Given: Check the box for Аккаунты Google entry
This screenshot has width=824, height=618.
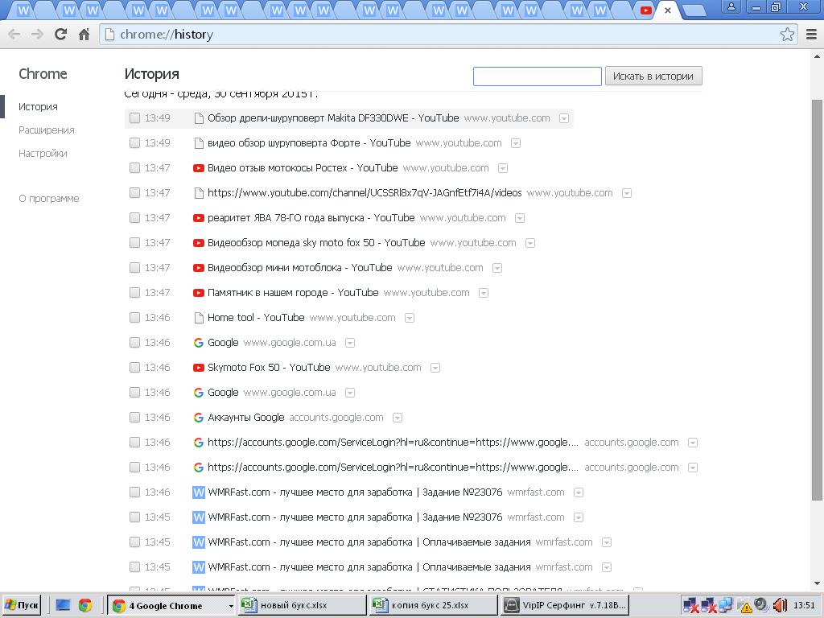Looking at the screenshot, I should click(134, 418).
